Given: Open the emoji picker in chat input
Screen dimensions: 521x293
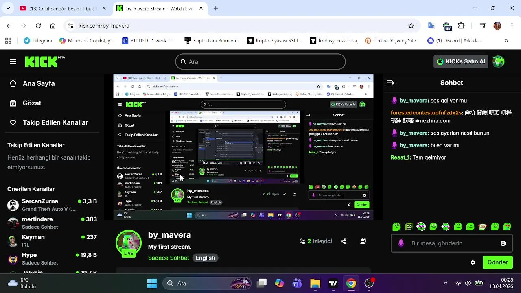Looking at the screenshot, I should point(503,243).
